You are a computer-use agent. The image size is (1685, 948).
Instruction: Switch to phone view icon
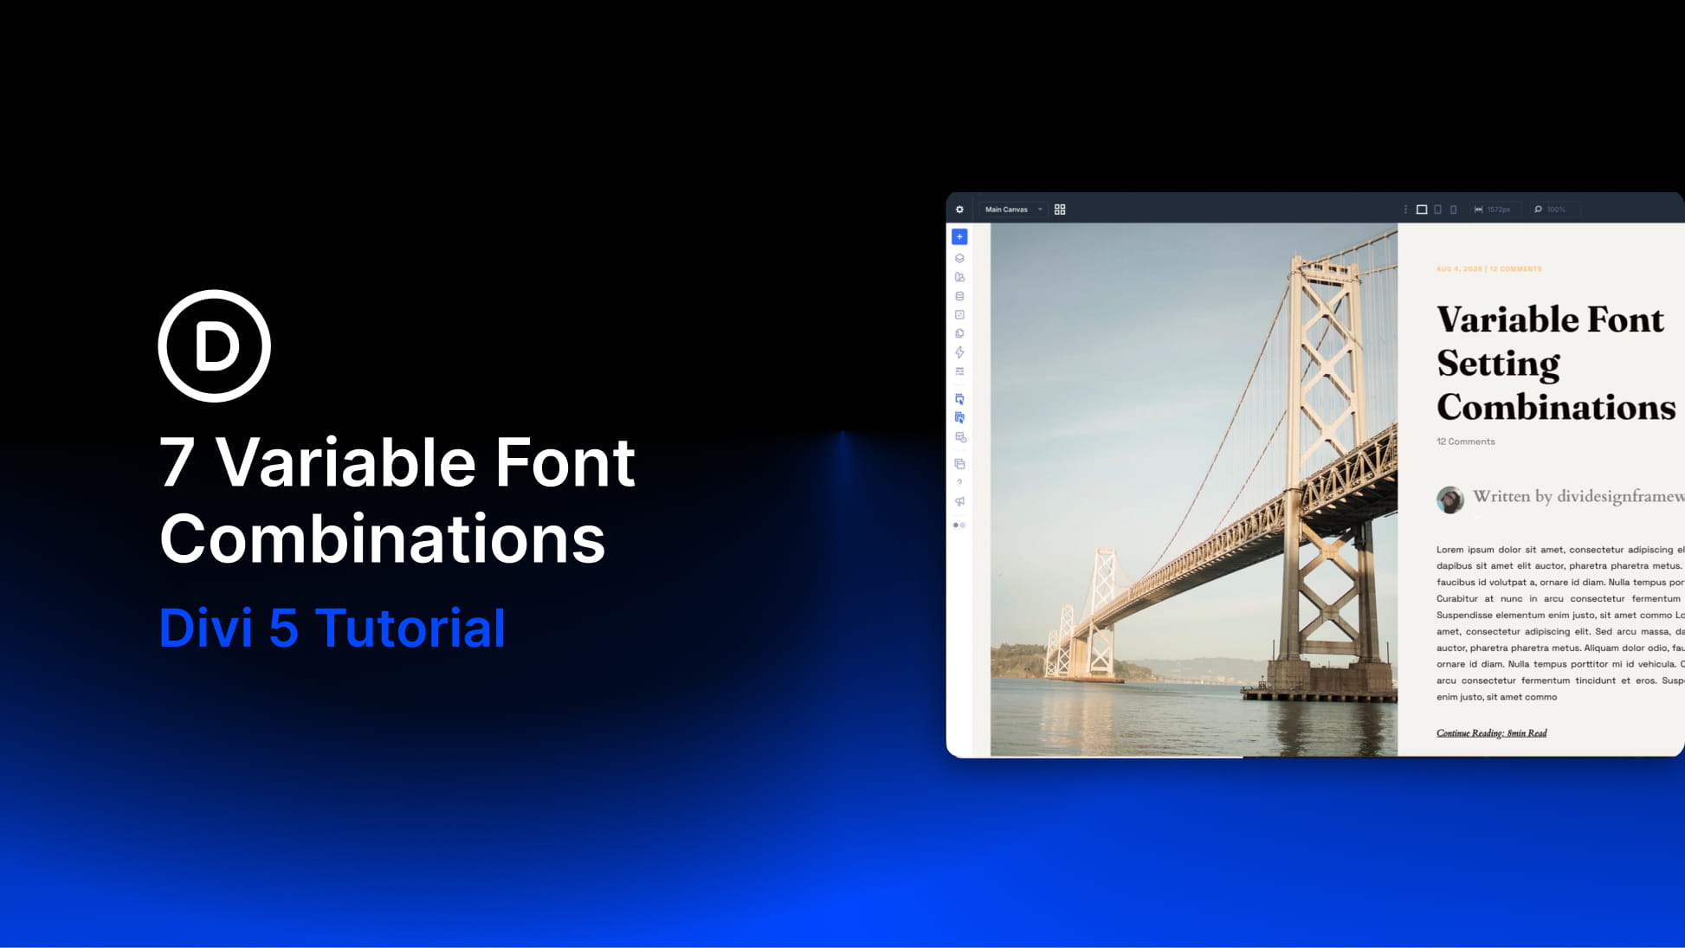[x=1454, y=210]
